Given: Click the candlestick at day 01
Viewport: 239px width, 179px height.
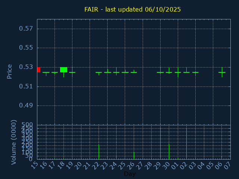Looking at the screenshot, I should tap(178, 72).
